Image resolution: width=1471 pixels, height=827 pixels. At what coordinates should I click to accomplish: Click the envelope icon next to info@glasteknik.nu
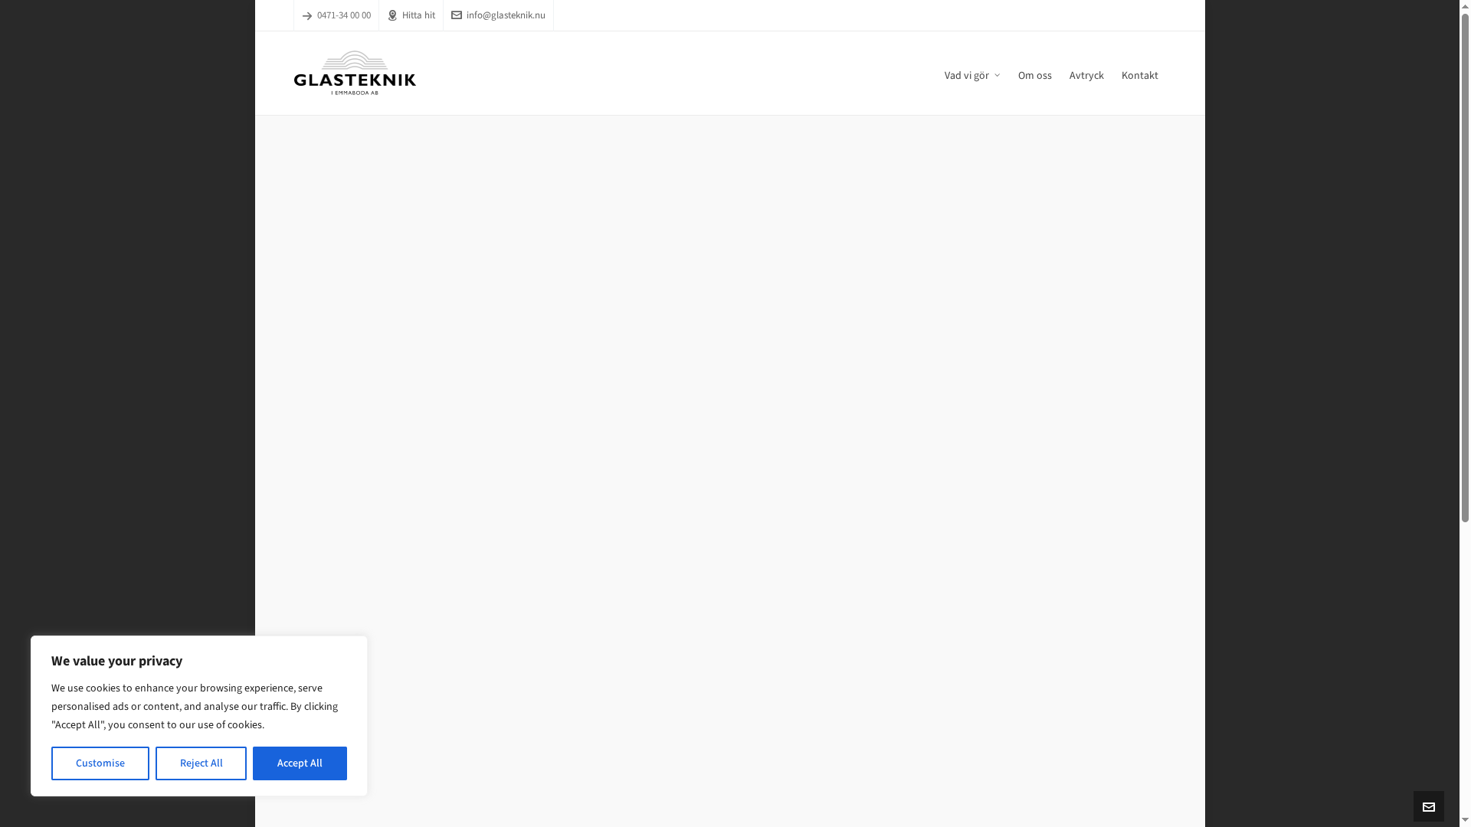pyautogui.click(x=457, y=15)
